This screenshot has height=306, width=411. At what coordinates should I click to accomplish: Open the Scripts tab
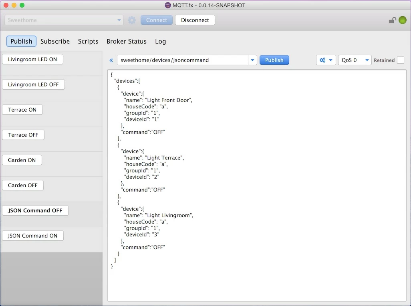(88, 41)
